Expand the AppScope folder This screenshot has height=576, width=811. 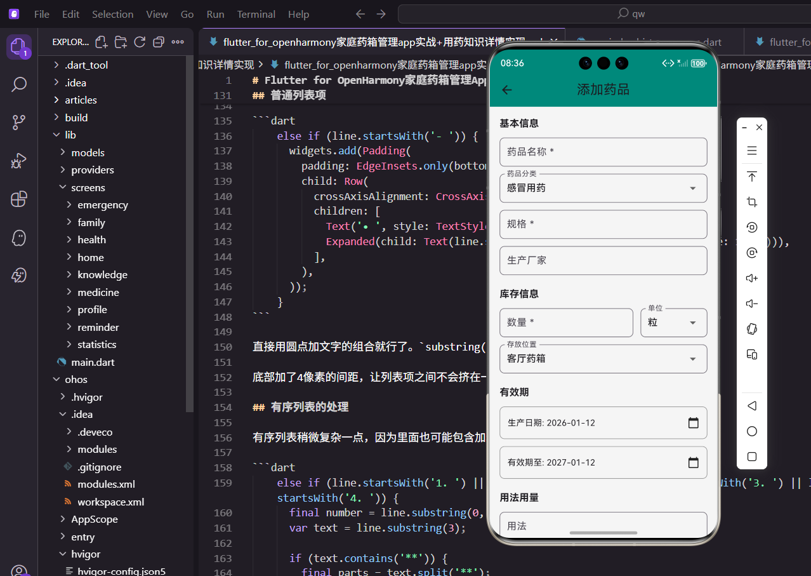tap(94, 519)
